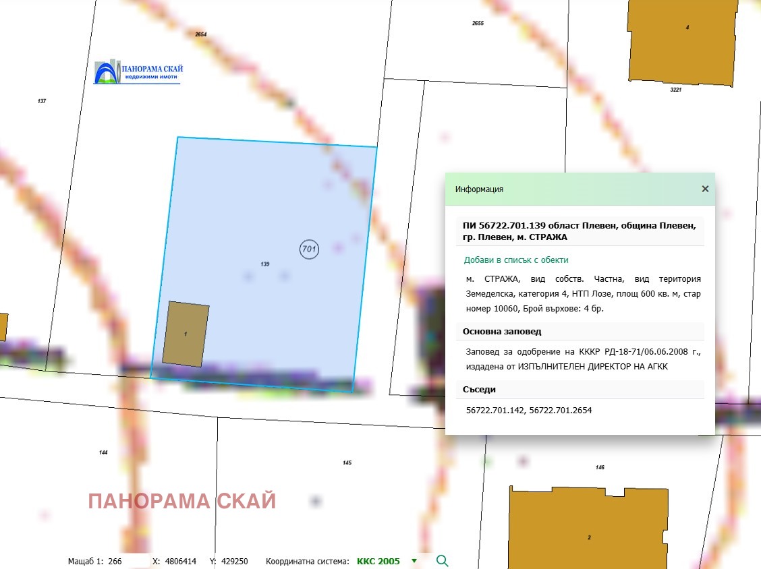Close the Информация popup
Viewport: 761px width, 569px height.
click(705, 189)
